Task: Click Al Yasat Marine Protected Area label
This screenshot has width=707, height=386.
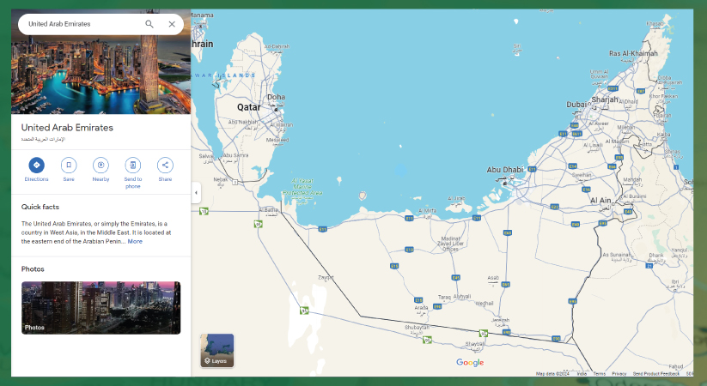Action: pos(302,186)
